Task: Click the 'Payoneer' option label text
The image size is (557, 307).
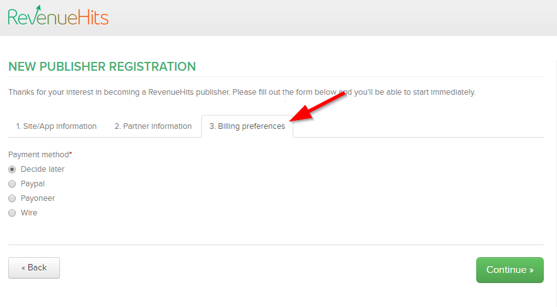Action: [x=38, y=198]
